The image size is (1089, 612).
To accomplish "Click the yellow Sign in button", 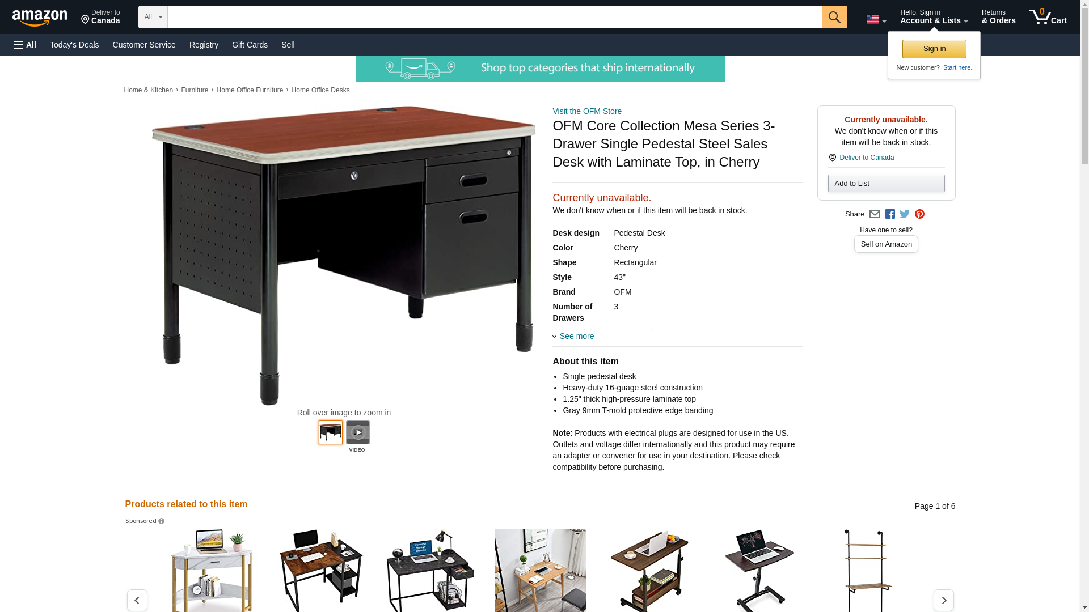I will point(934,49).
